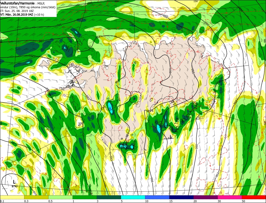Click the light green 0.5–1 legend swatch
Viewport: 266px width, 203px height.
61,197
